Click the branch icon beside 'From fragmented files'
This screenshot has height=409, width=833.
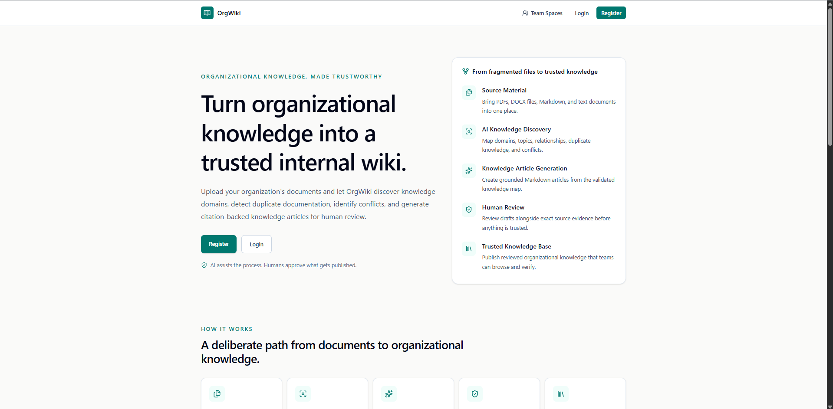click(x=465, y=72)
